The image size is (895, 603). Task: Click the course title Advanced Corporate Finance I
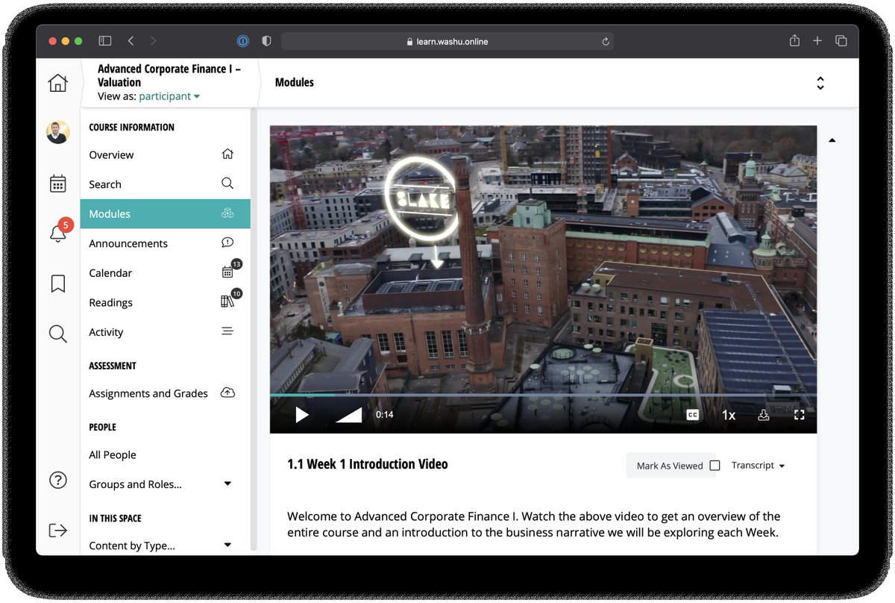(x=169, y=75)
